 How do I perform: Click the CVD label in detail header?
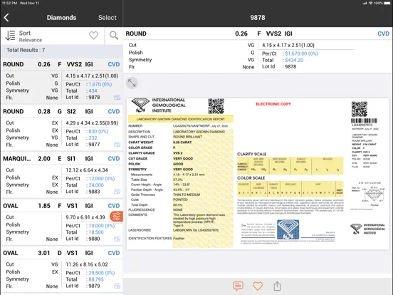coord(383,33)
